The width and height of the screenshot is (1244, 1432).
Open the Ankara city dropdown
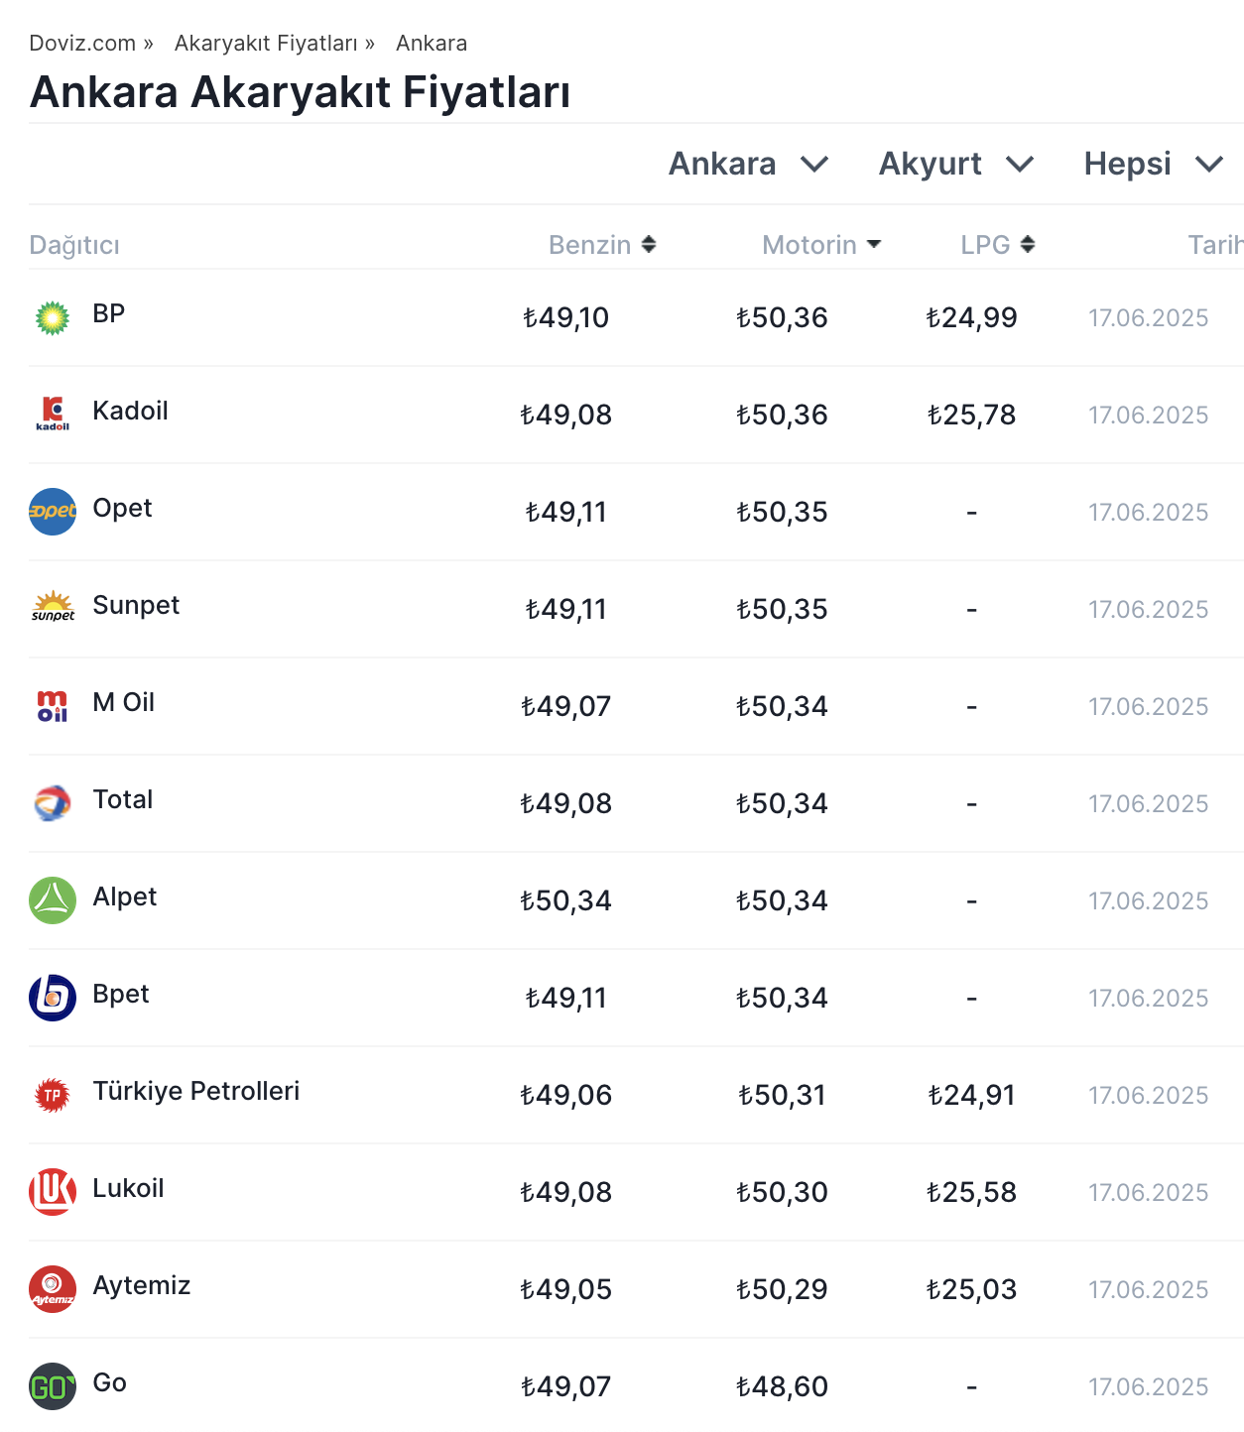click(x=748, y=164)
